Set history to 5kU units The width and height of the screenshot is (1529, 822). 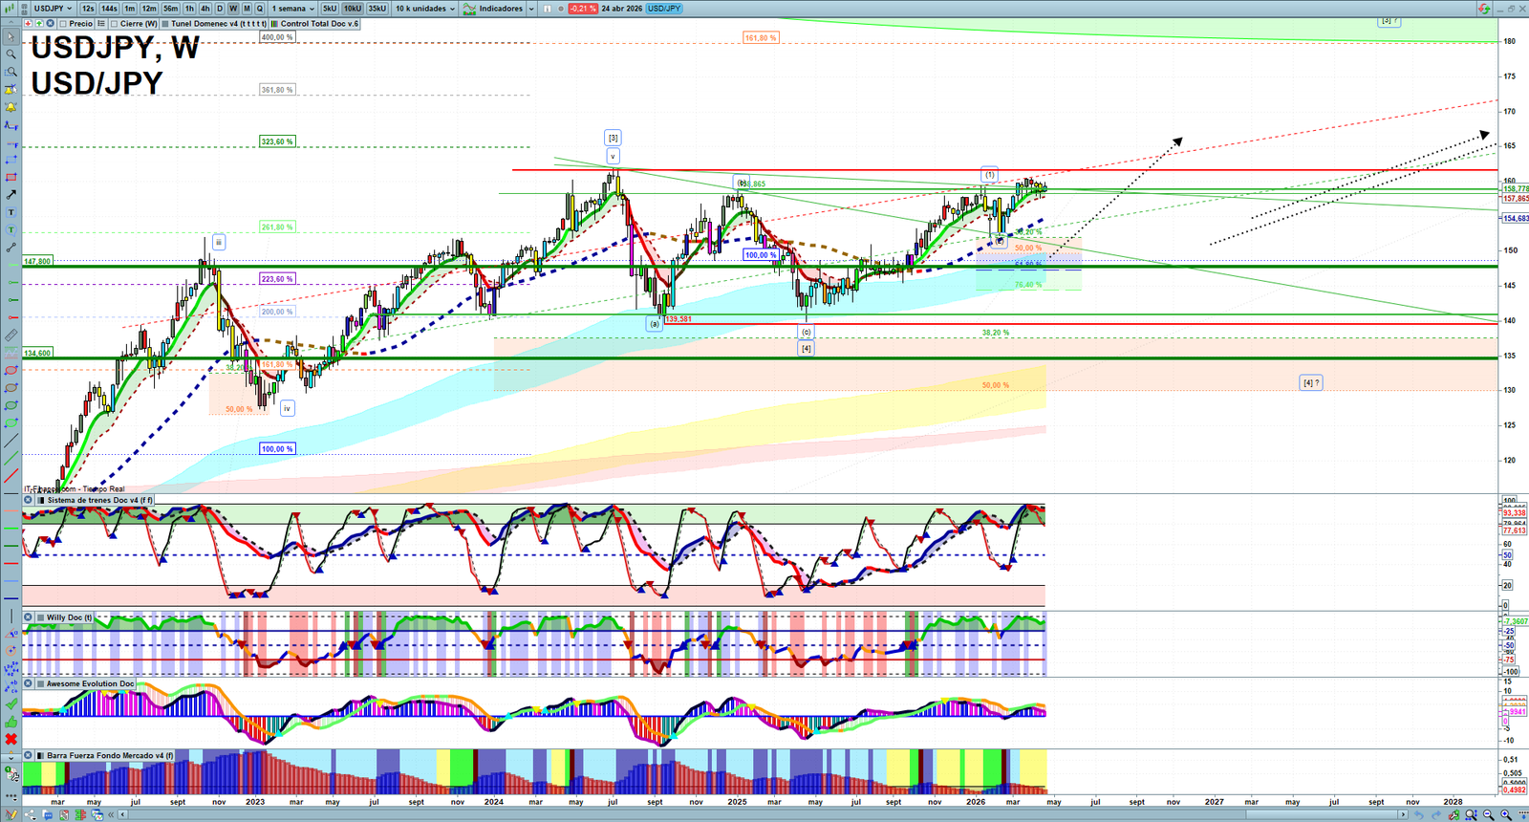(x=330, y=9)
